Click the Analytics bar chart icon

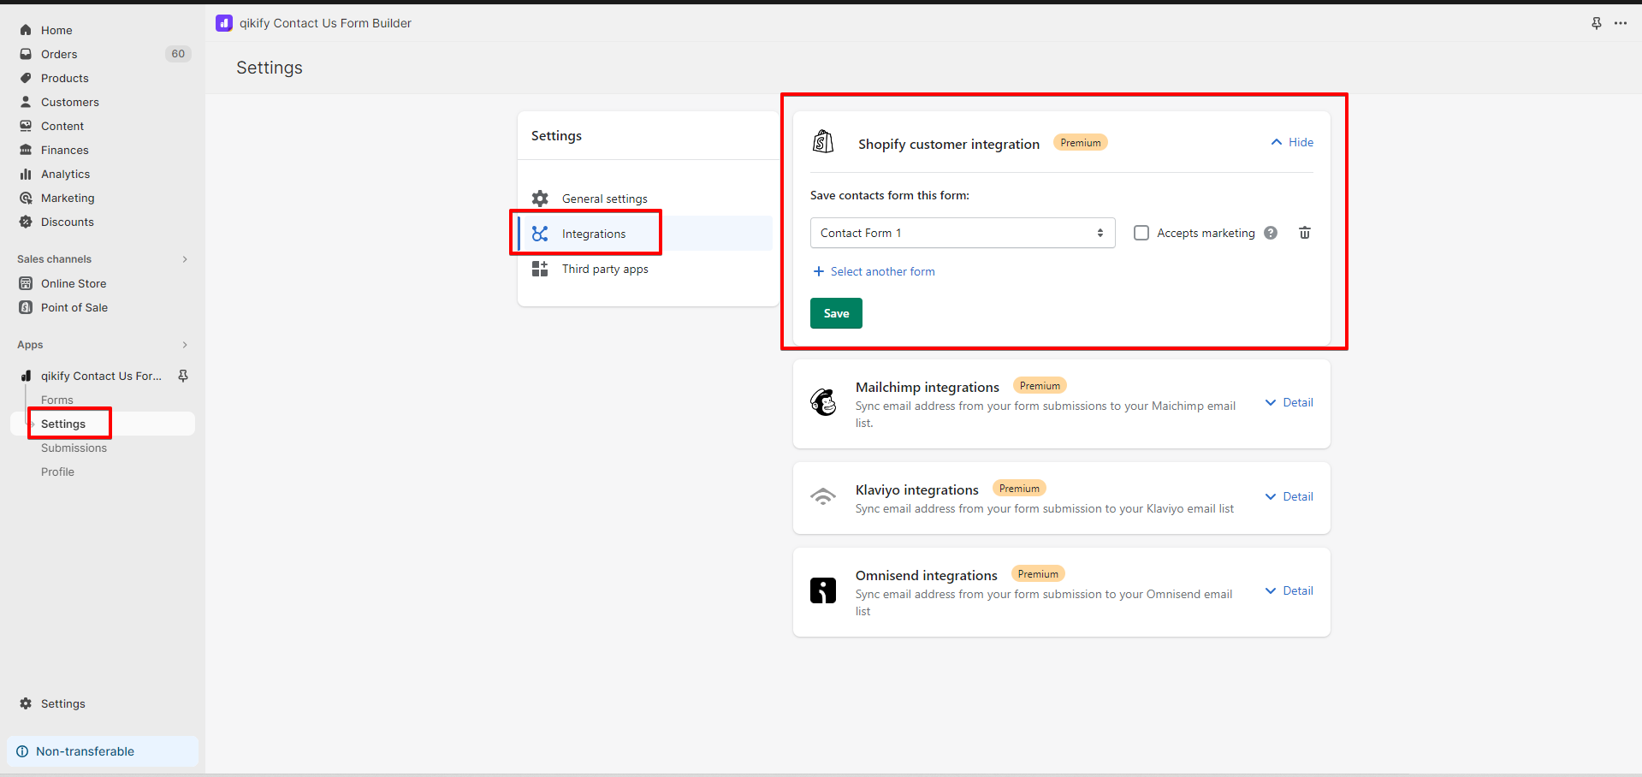tap(26, 174)
